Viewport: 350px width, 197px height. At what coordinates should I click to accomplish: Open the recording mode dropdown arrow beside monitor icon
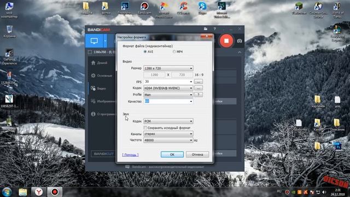[x=105, y=41]
